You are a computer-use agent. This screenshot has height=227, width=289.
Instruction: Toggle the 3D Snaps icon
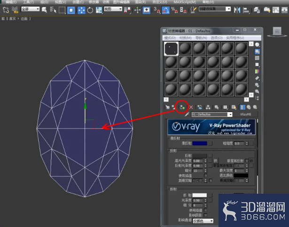pos(156,10)
